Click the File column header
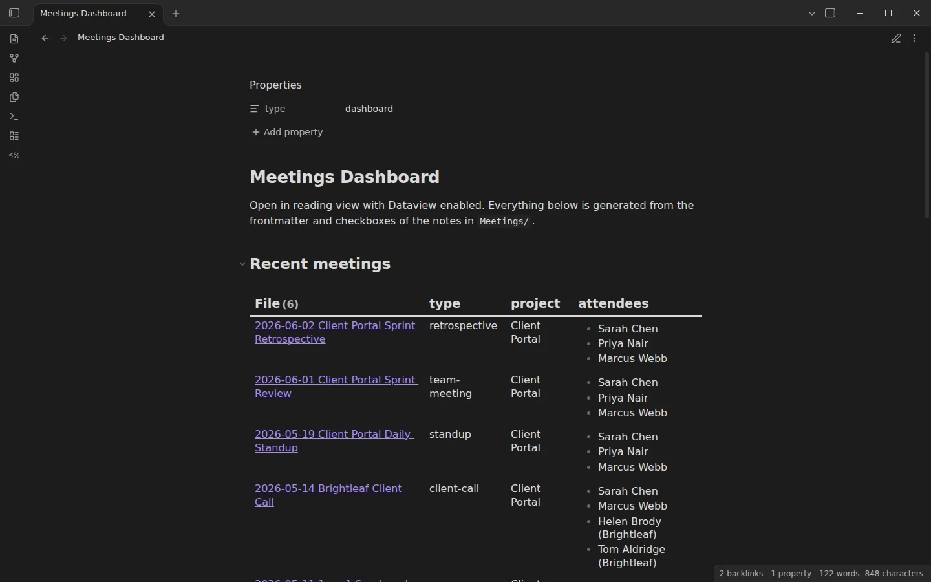931x582 pixels. pyautogui.click(x=267, y=303)
